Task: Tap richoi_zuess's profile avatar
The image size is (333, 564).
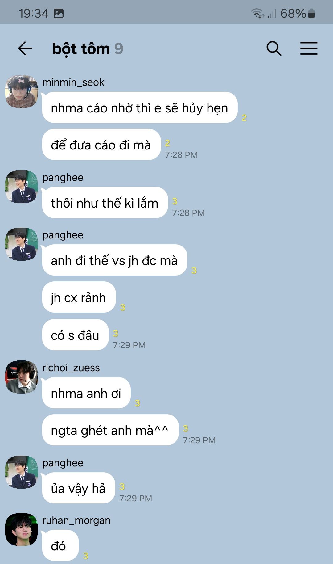Action: pyautogui.click(x=22, y=377)
